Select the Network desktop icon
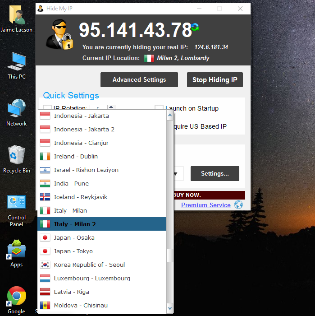The width and height of the screenshot is (315, 316). [x=17, y=112]
